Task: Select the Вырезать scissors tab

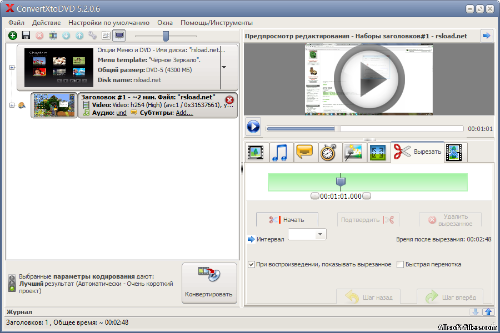Action: click(417, 152)
